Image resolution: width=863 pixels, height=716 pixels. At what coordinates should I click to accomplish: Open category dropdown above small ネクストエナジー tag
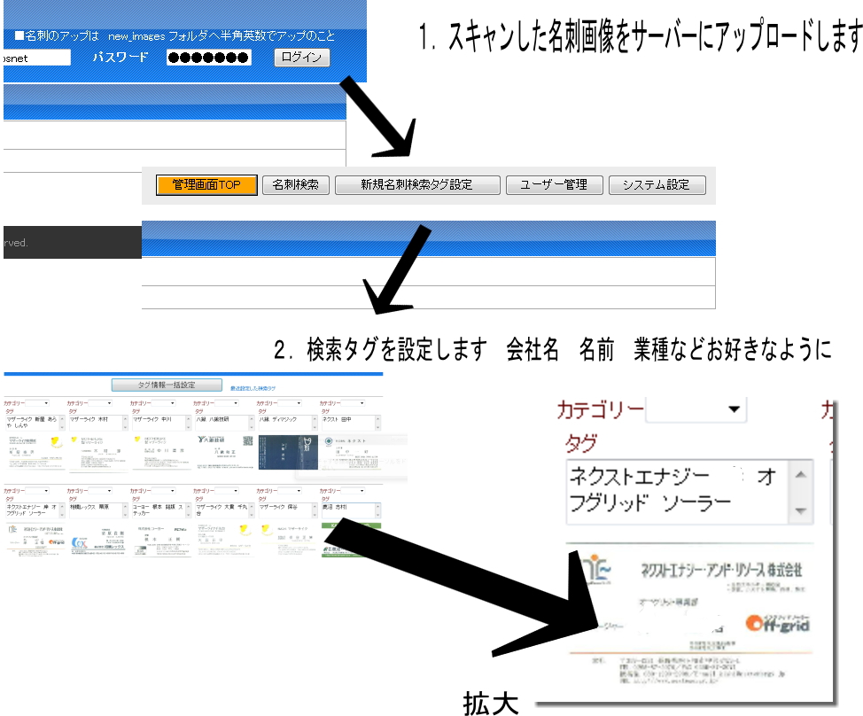37,490
